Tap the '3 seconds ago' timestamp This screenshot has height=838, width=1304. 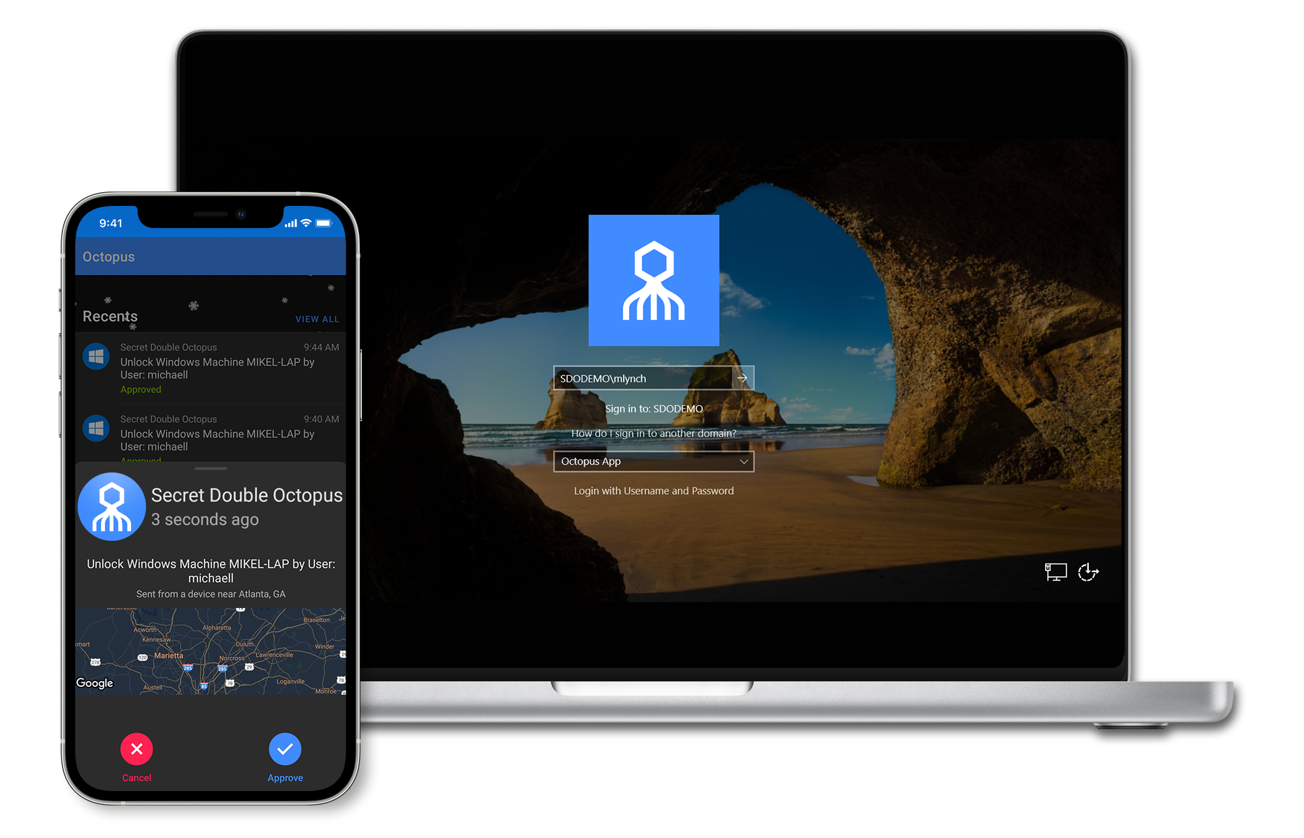205,519
